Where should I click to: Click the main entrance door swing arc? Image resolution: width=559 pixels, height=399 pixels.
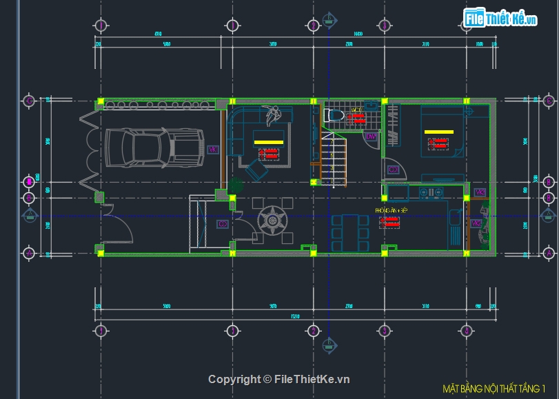coord(121,224)
